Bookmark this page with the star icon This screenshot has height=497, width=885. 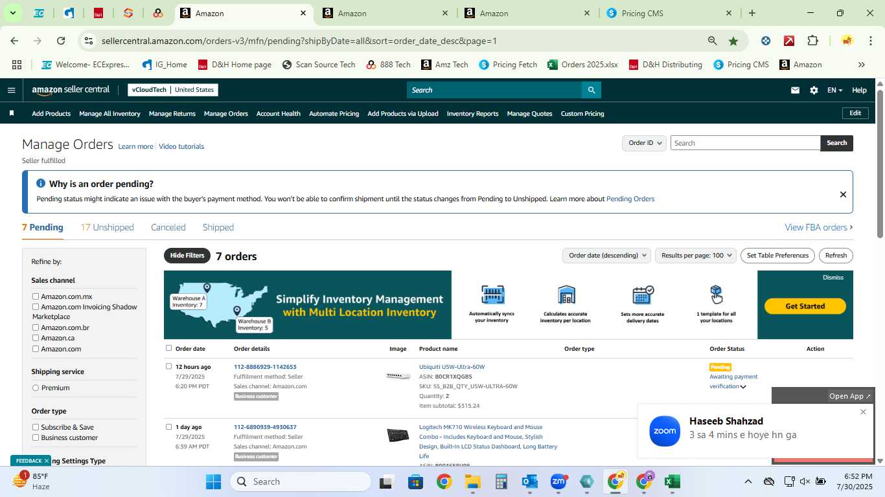tap(733, 41)
